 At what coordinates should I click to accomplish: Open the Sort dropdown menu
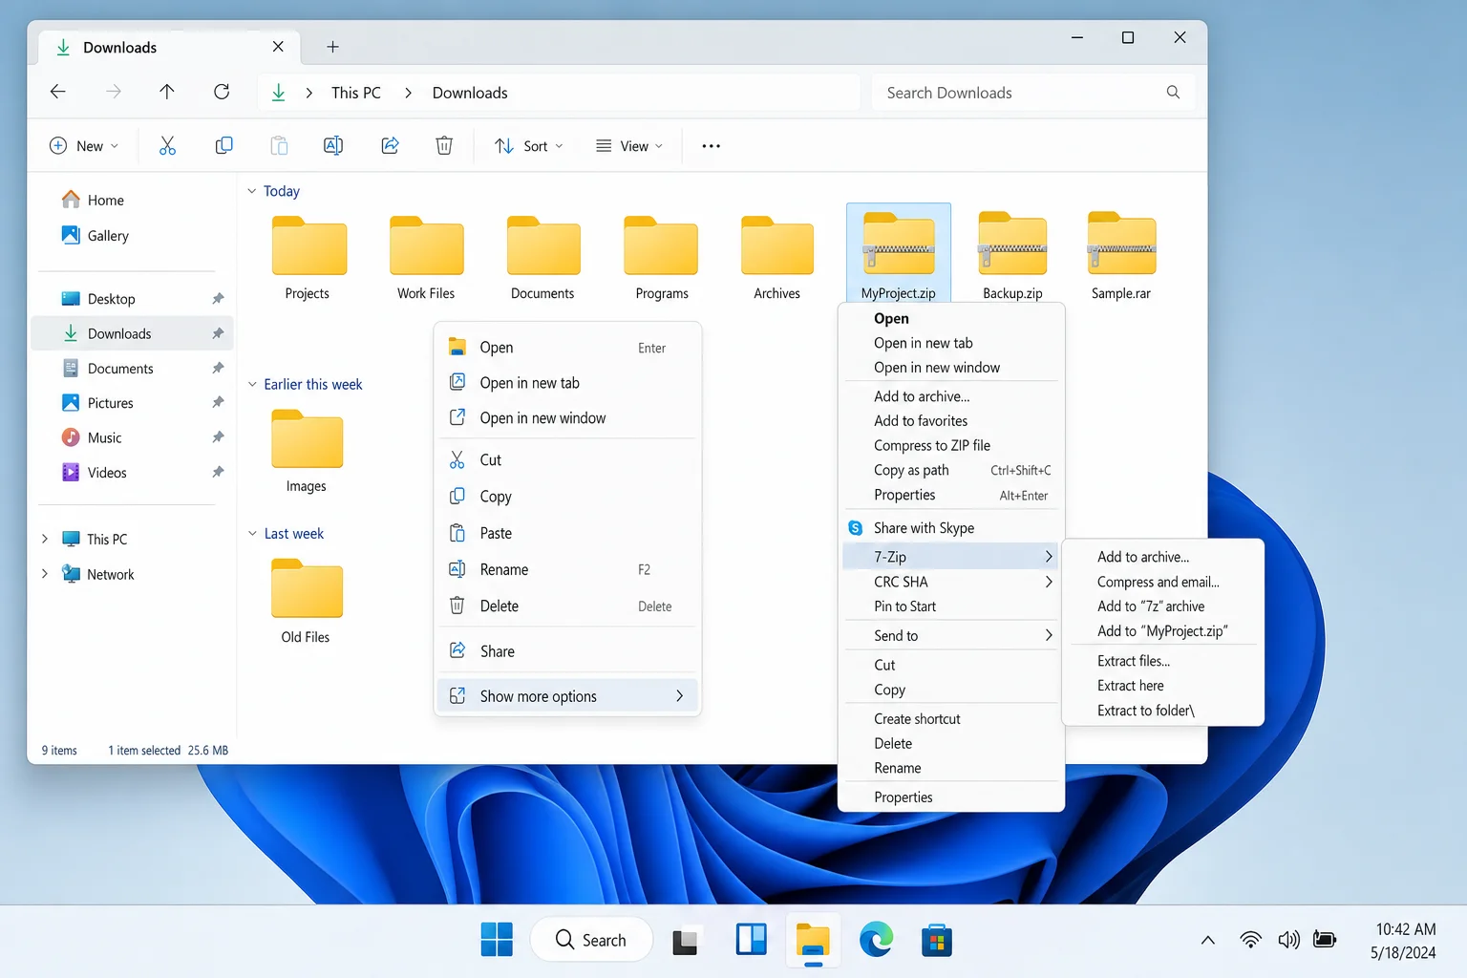coord(529,146)
